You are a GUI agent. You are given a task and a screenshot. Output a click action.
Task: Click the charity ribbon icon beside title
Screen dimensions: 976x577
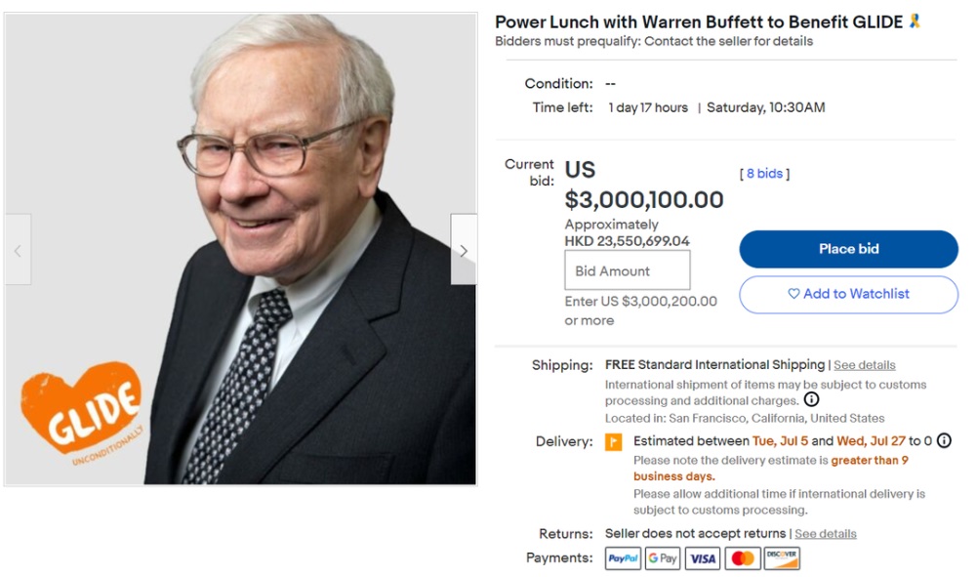pyautogui.click(x=915, y=21)
